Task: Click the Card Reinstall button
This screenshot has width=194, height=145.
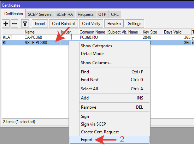Action: [x=64, y=24]
